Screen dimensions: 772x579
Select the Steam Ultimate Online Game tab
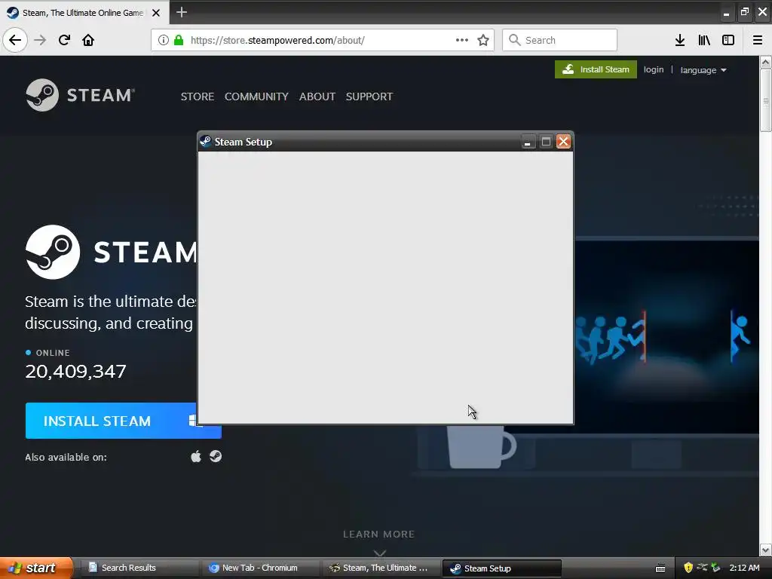pyautogui.click(x=84, y=13)
